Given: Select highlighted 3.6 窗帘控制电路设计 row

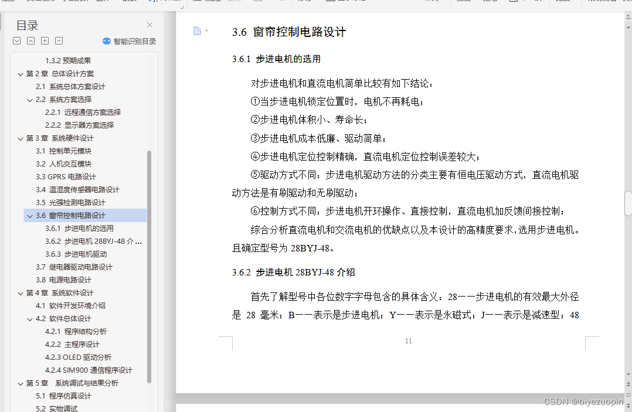Looking at the screenshot, I should pos(85,216).
